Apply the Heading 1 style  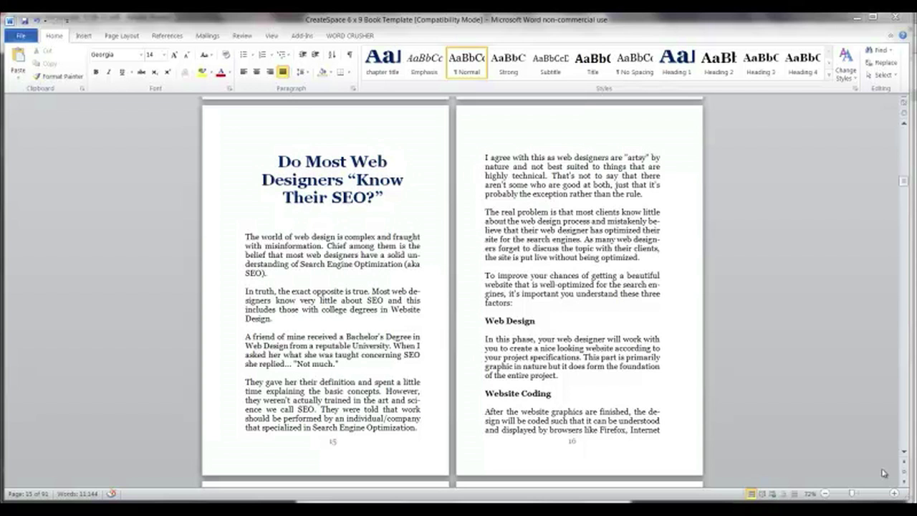tap(677, 62)
